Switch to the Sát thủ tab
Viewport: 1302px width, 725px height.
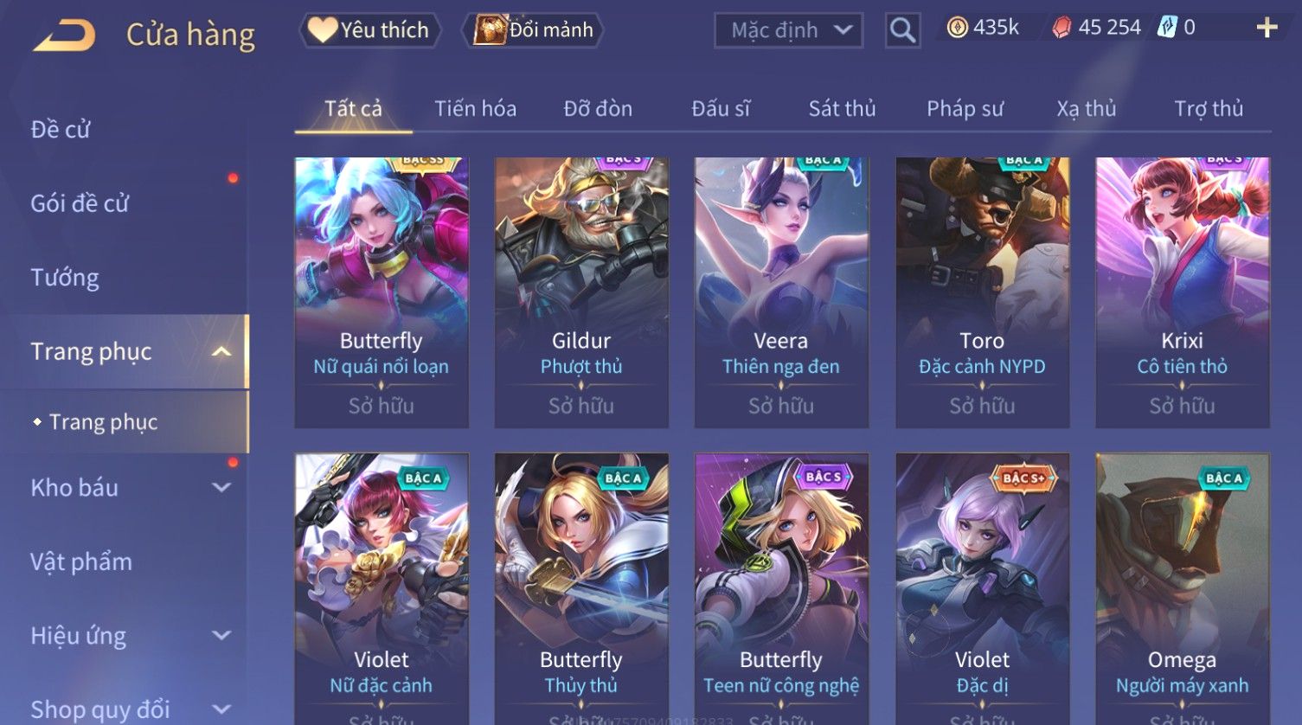(x=842, y=109)
